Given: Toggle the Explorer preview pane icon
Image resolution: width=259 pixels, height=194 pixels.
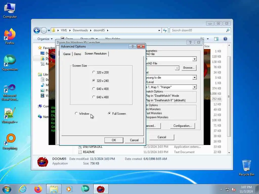Looking at the screenshot, I should [x=216, y=39].
